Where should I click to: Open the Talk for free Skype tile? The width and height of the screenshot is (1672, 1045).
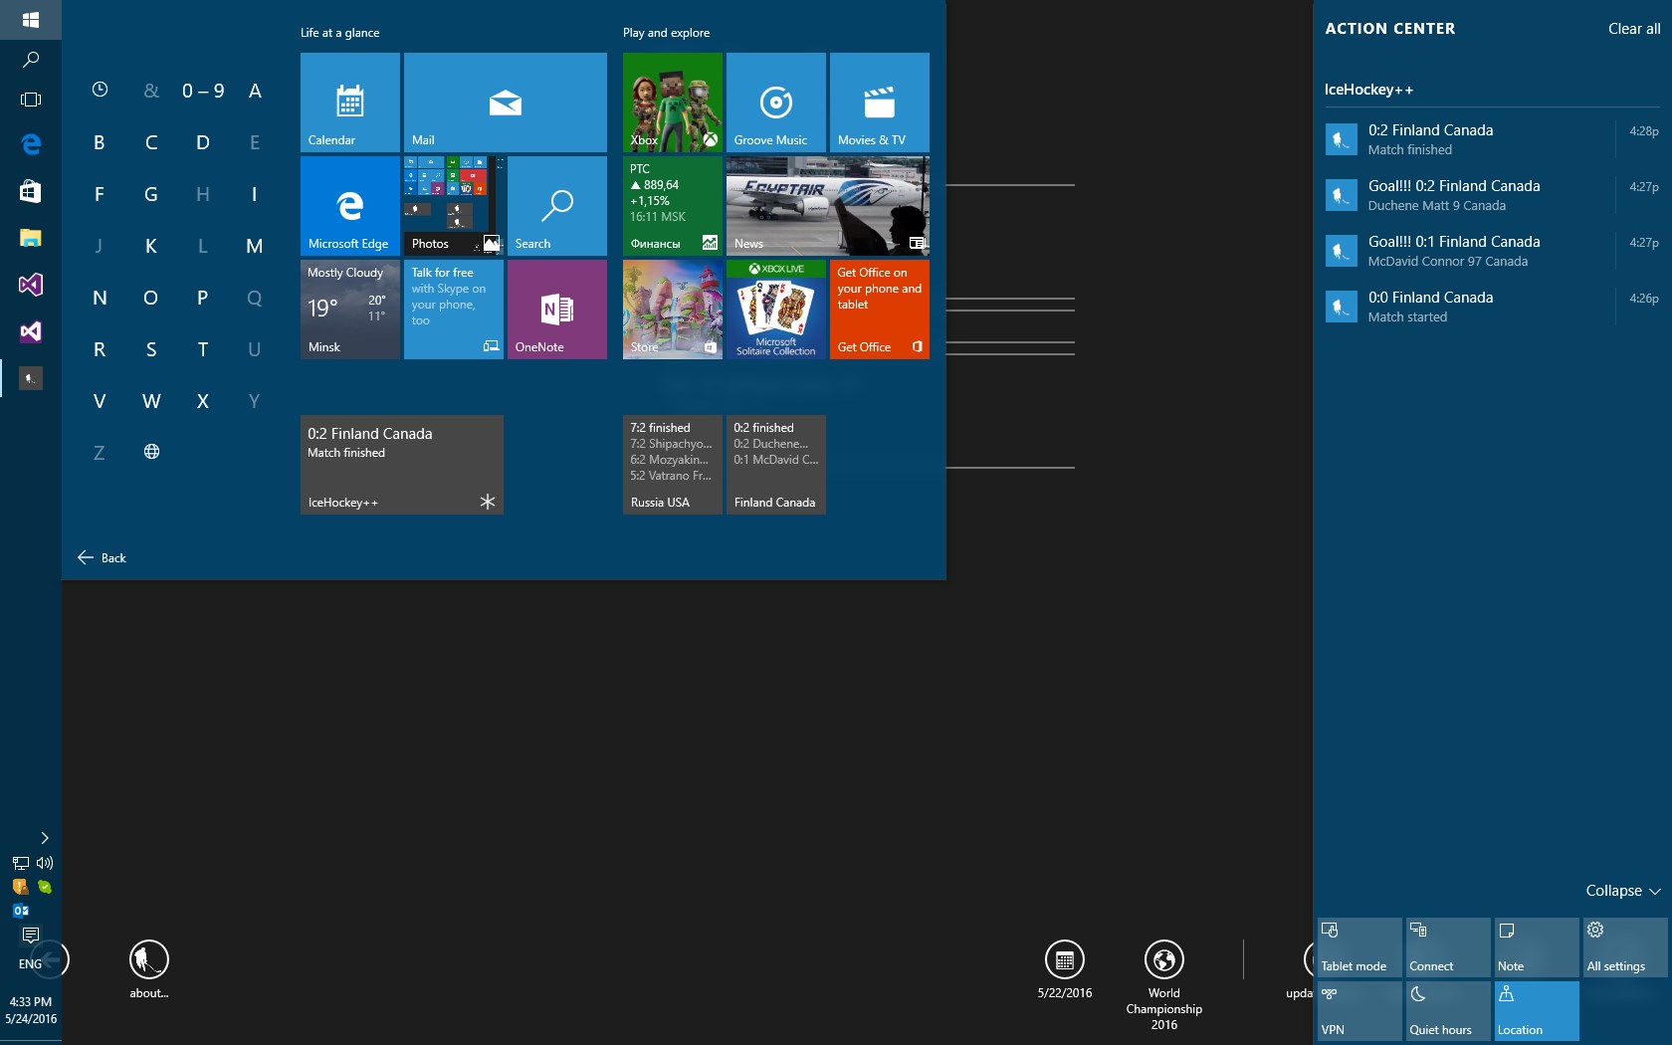point(454,310)
